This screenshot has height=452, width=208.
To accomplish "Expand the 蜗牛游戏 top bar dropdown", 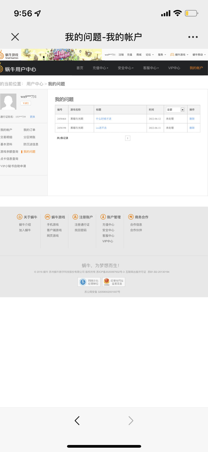I will [182, 55].
